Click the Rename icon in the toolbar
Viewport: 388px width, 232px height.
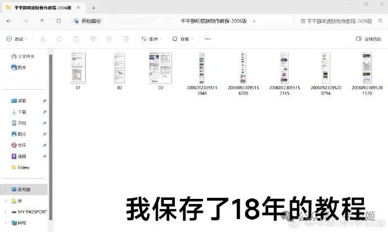[93, 39]
